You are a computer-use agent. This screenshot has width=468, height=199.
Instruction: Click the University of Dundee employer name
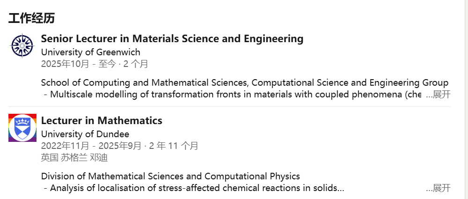click(x=85, y=134)
